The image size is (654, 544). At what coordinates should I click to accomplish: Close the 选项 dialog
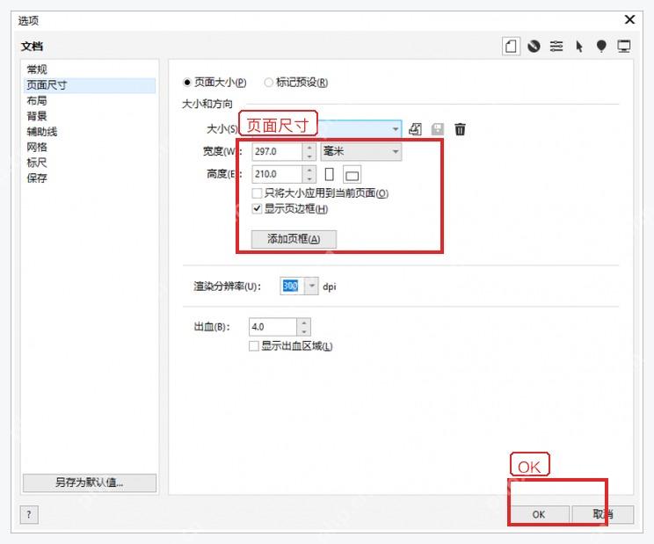coord(629,19)
